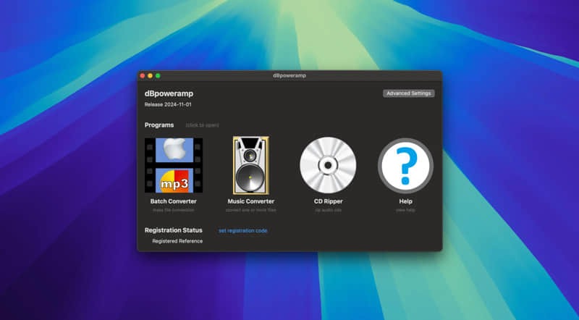This screenshot has width=579, height=320.
Task: Click the dBpoweramp window title bar text
Action: tap(289, 75)
